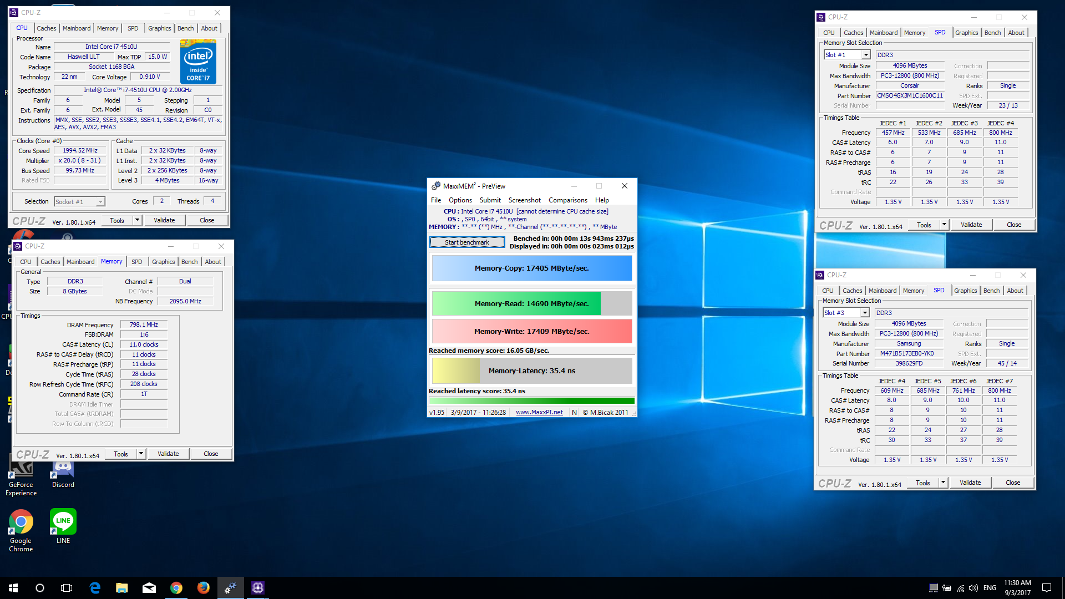Click the Slot #1 Part Number field

(910, 96)
